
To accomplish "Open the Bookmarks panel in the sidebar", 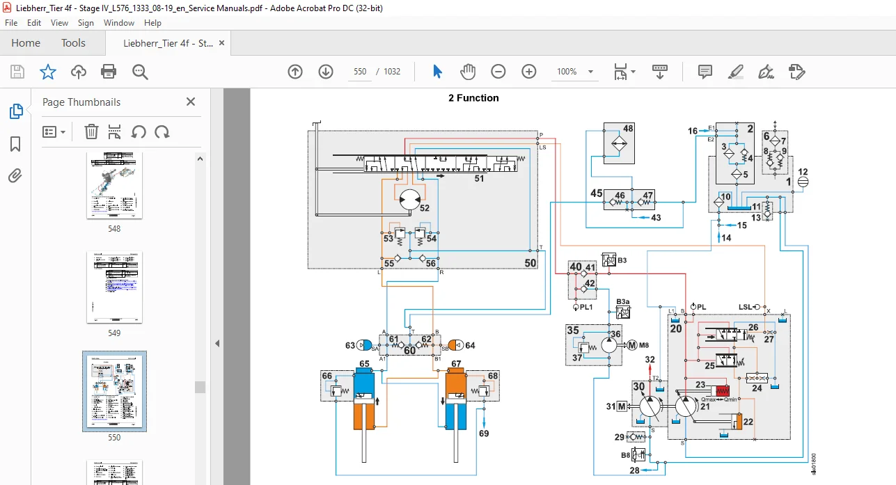I will (x=15, y=144).
